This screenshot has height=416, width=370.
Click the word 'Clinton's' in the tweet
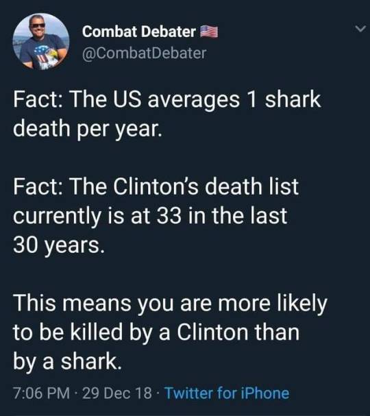pyautogui.click(x=156, y=186)
